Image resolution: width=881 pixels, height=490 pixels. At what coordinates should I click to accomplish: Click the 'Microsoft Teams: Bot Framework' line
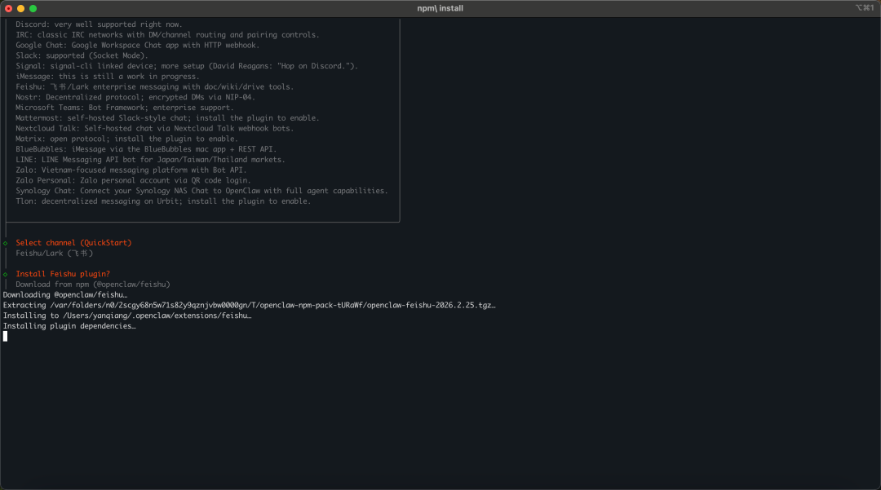125,108
